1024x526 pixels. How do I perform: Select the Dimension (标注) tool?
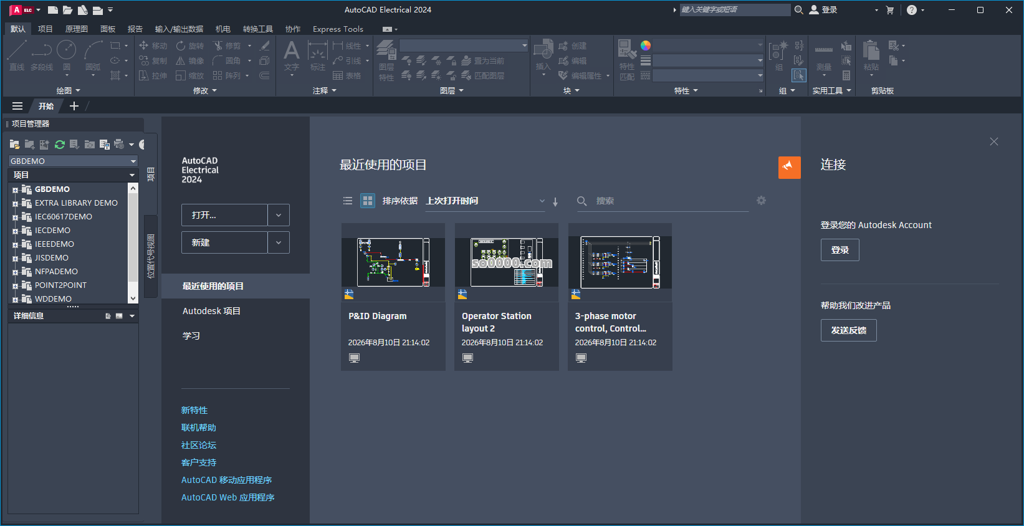pyautogui.click(x=318, y=55)
